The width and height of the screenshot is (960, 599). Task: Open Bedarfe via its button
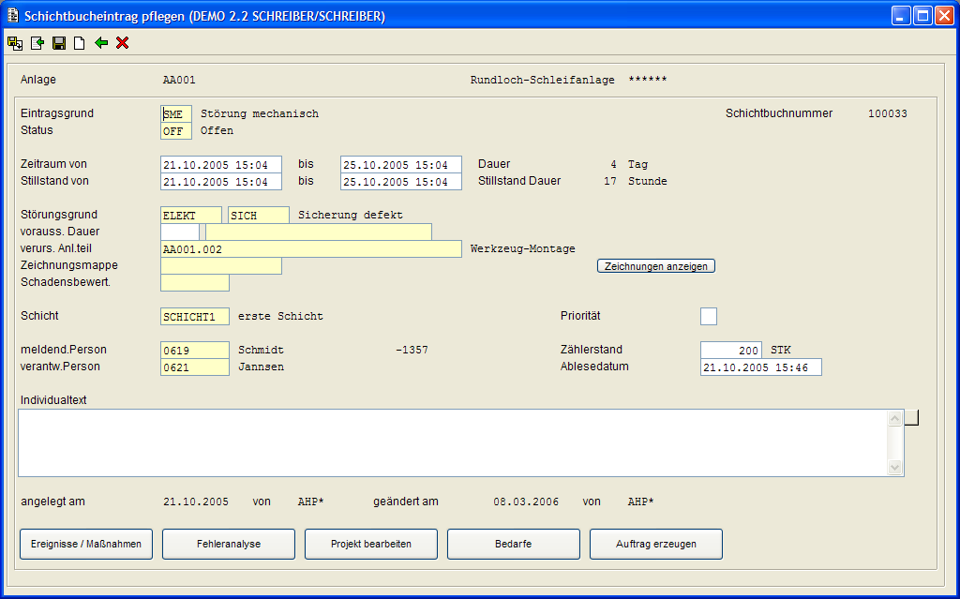(514, 544)
